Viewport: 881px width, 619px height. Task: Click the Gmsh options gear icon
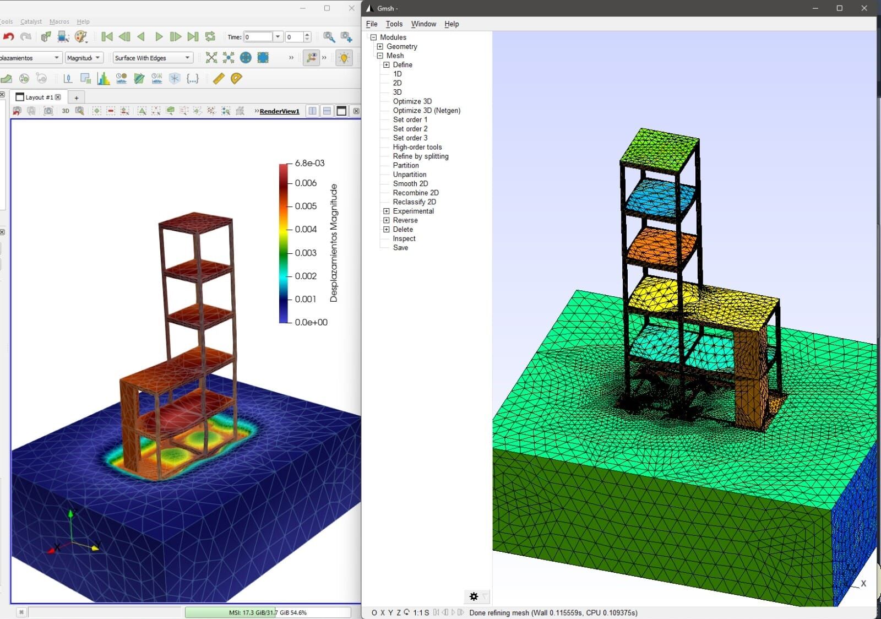[474, 596]
